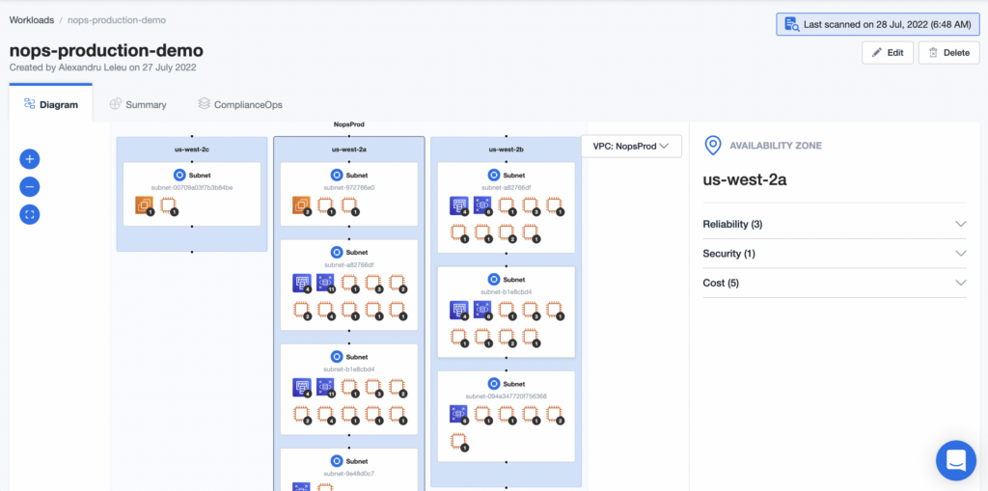The height and width of the screenshot is (491, 988).
Task: Click blue database icon badge 6 in us-west-2b subnet-a82766df
Action: (482, 205)
